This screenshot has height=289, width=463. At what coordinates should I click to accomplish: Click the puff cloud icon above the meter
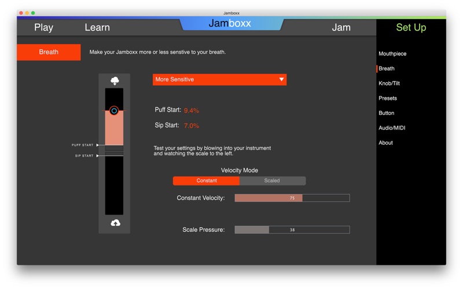[x=115, y=80]
